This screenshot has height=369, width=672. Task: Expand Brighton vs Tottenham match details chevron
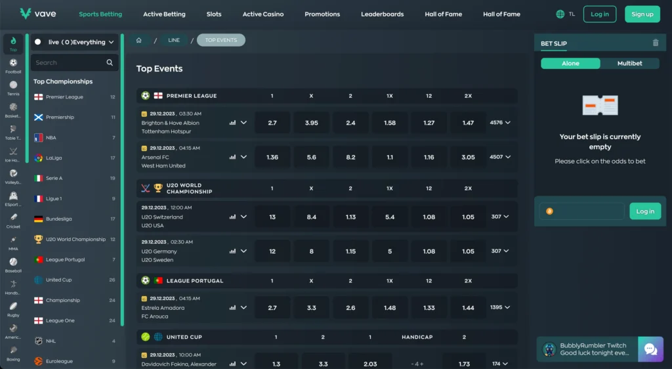[x=243, y=123]
